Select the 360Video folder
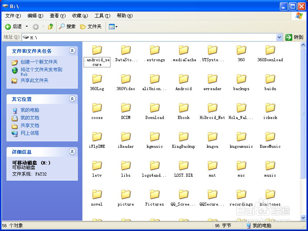Screen dimensions: 308x231 pos(126,82)
